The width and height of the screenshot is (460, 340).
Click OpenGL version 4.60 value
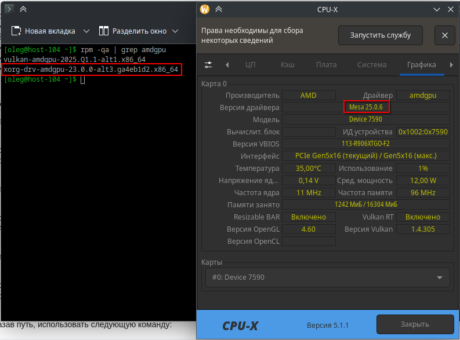tap(309, 229)
